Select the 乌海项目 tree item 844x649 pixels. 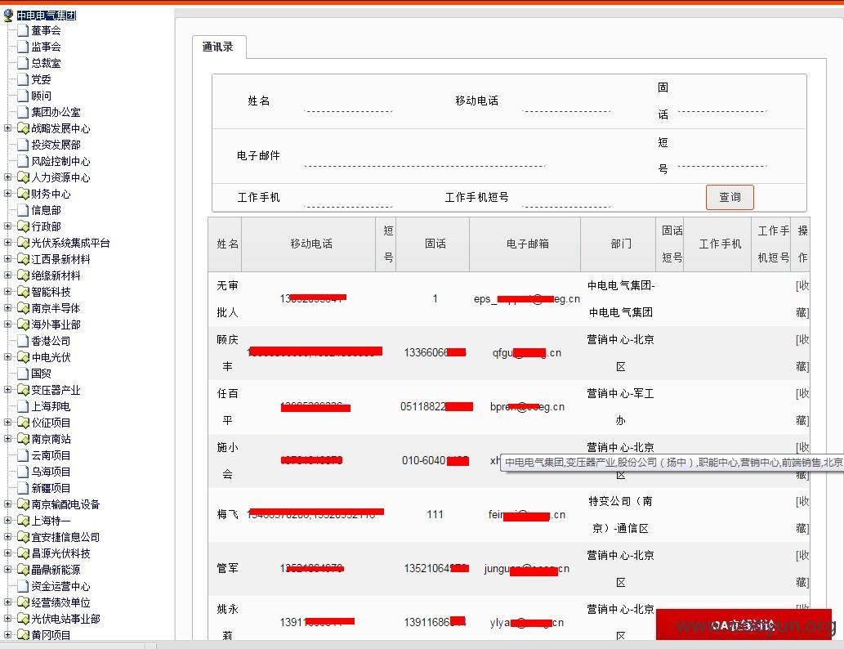pyautogui.click(x=51, y=472)
